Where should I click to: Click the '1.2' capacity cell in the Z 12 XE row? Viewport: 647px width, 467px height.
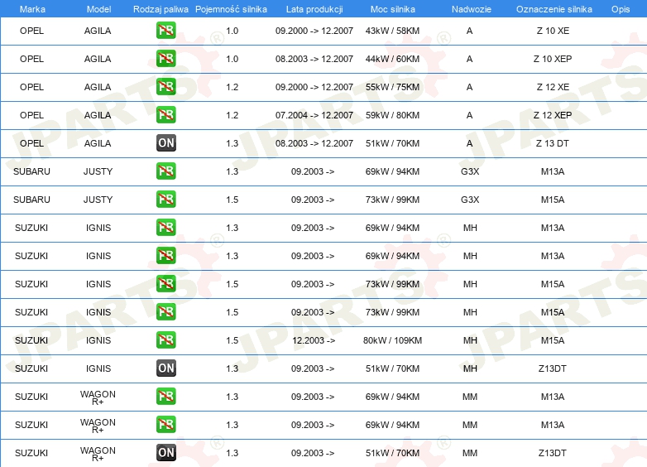pyautogui.click(x=232, y=87)
